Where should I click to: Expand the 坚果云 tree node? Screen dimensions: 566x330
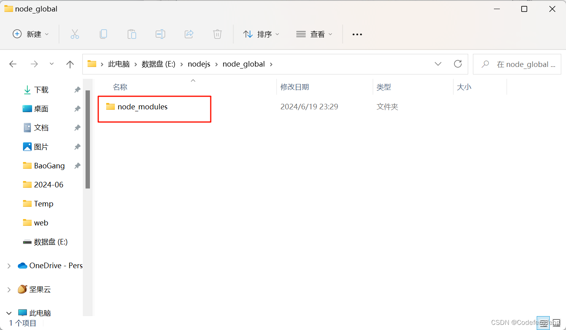(x=9, y=290)
